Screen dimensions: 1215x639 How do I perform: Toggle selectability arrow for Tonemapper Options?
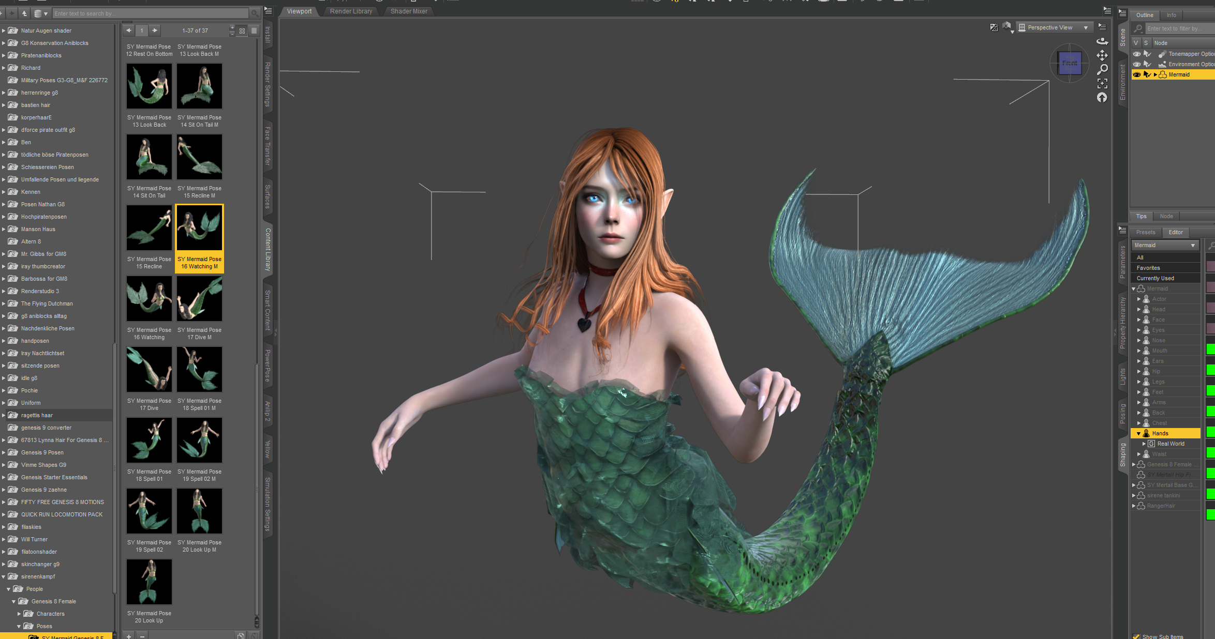[x=1147, y=54]
